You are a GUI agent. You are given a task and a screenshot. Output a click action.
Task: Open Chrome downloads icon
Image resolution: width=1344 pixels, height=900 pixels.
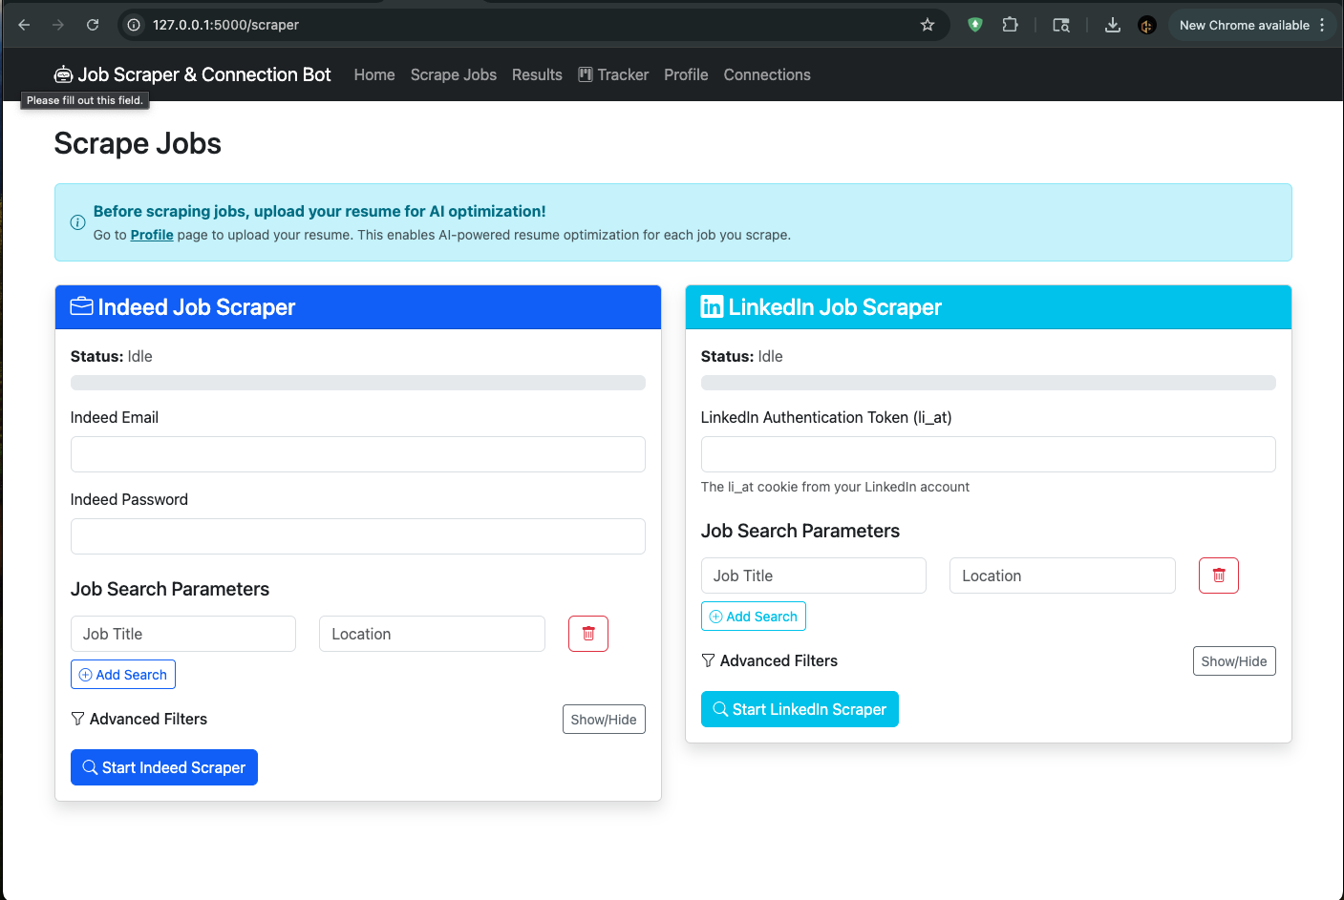(1113, 25)
